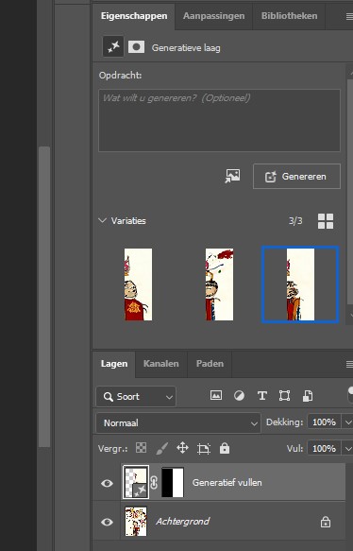Hide the Generatief vullen layer

(x=107, y=483)
